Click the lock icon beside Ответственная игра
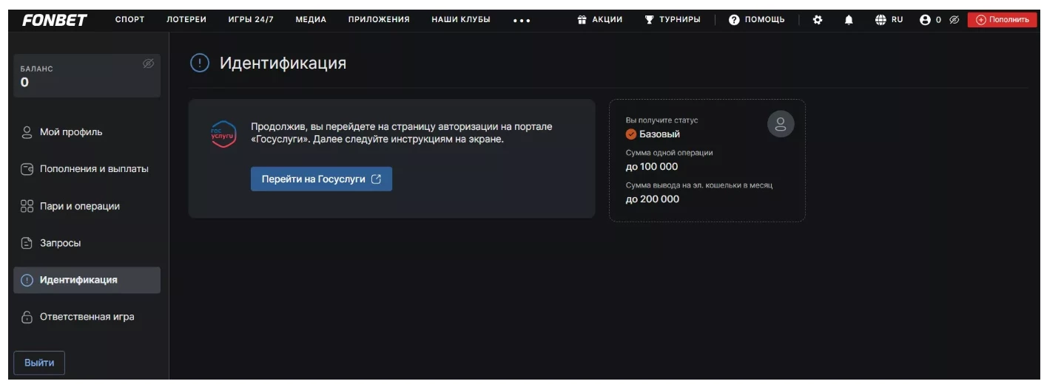 (27, 317)
